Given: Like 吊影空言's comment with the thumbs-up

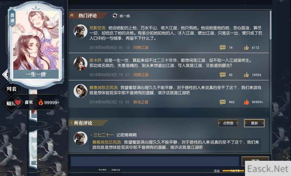Looking at the screenshot, I should point(246,48).
